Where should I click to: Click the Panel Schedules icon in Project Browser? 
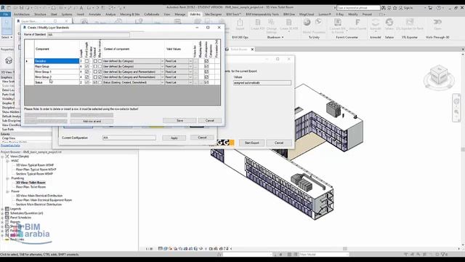(7, 218)
